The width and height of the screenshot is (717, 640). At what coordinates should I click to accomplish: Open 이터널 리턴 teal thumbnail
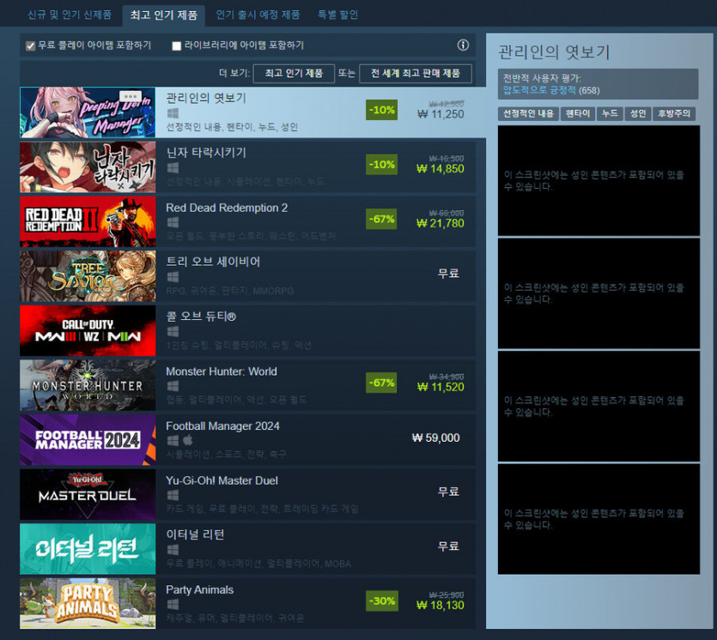tap(88, 549)
